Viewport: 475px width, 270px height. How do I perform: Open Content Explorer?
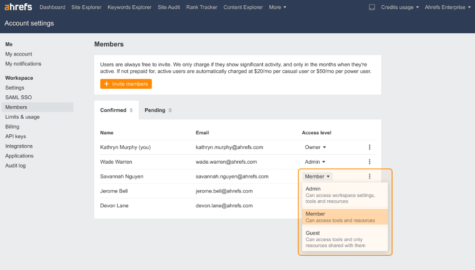243,7
